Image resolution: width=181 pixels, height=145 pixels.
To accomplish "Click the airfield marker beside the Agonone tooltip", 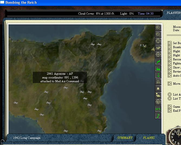I will [82, 81].
